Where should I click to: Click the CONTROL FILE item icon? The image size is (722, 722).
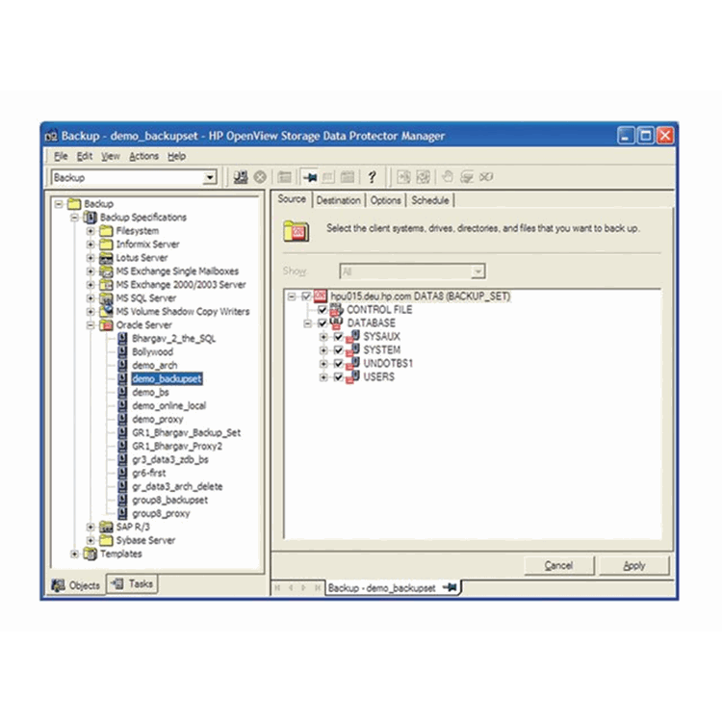click(337, 309)
